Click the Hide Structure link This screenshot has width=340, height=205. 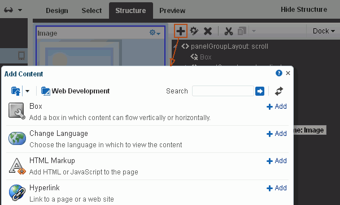point(304,10)
